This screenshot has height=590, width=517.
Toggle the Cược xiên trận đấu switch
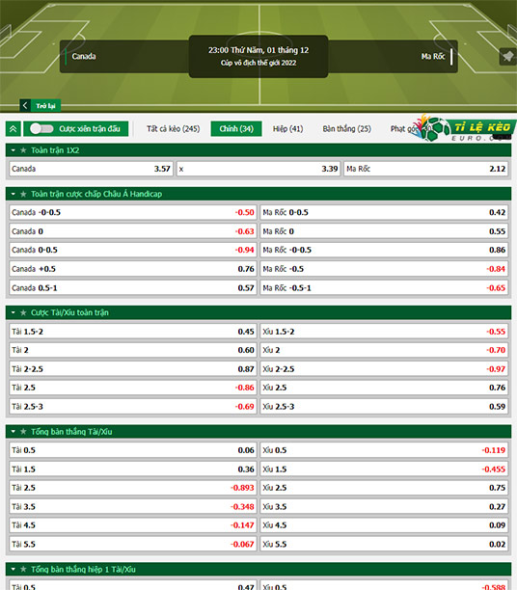click(41, 129)
